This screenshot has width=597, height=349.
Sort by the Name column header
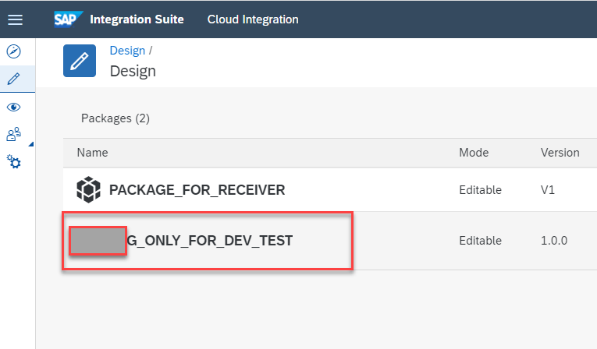coord(92,153)
